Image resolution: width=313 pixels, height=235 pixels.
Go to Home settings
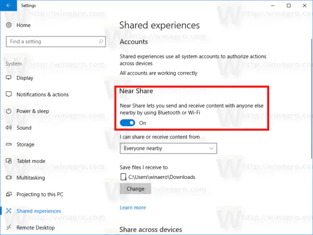[23, 26]
